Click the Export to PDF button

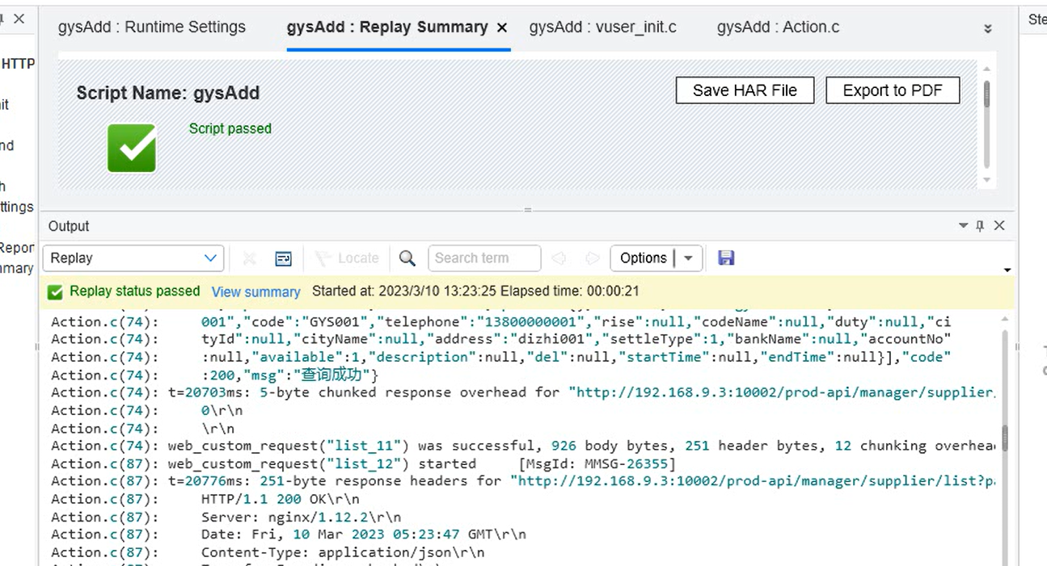893,90
